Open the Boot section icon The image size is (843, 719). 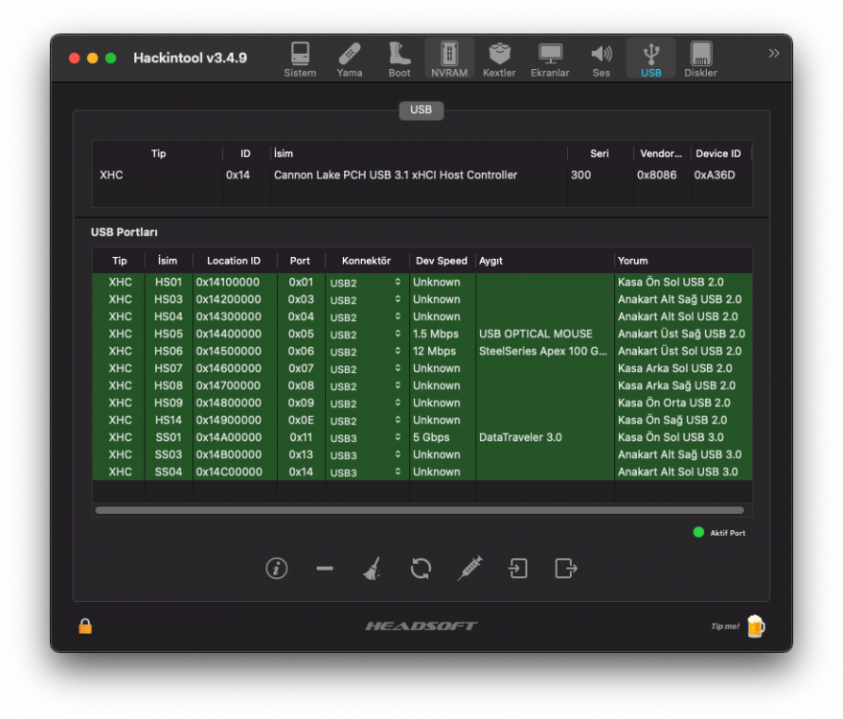399,59
